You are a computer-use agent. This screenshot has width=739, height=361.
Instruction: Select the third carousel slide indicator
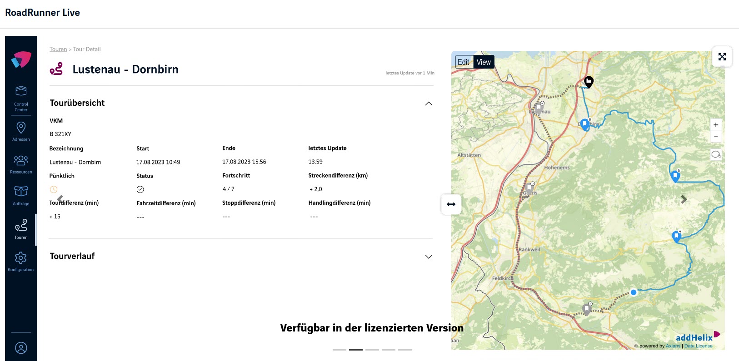372,350
